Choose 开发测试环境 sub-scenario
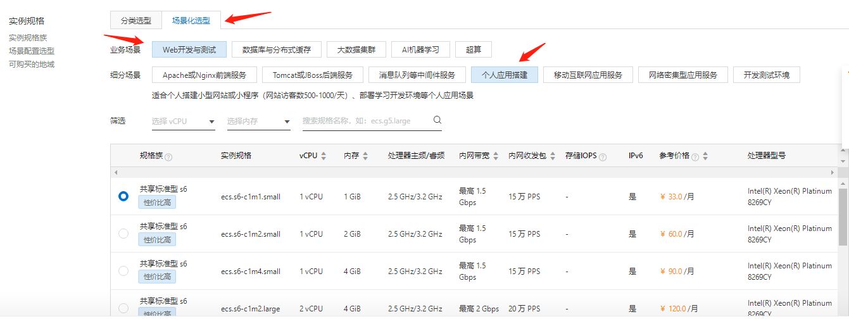This screenshot has height=319, width=849. point(767,75)
